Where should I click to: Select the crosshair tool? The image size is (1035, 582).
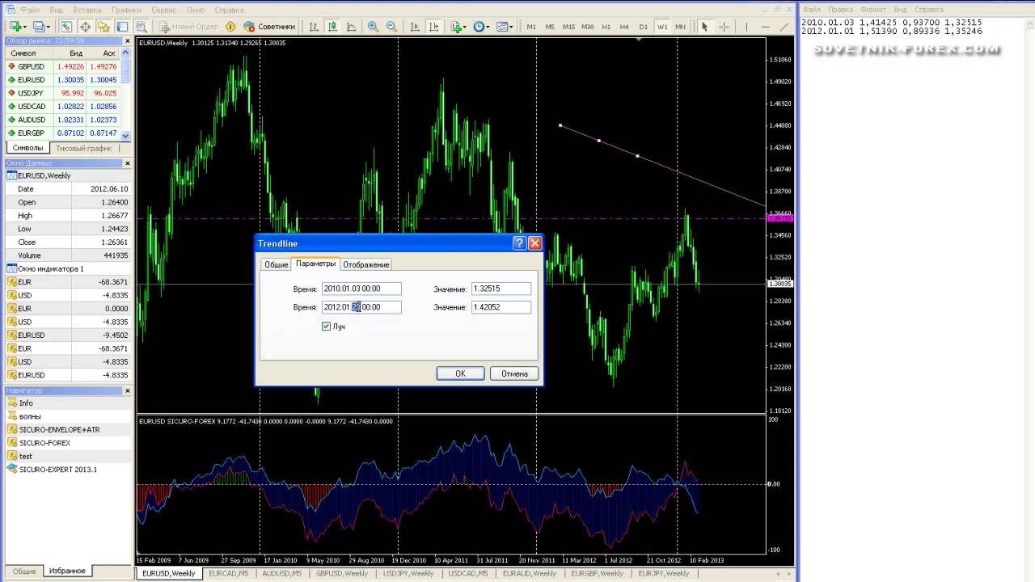click(724, 27)
